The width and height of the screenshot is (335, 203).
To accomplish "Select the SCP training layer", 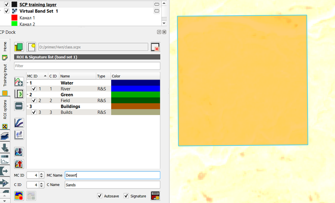I will [38, 5].
